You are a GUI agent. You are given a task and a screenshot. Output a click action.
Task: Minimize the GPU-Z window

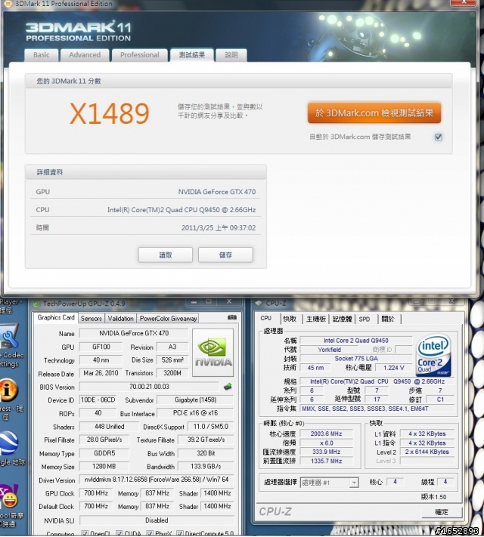194,302
